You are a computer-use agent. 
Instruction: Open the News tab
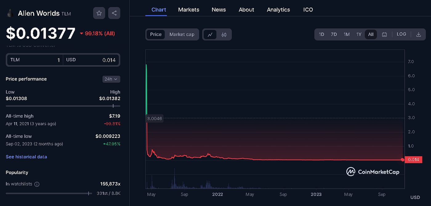pos(219,10)
